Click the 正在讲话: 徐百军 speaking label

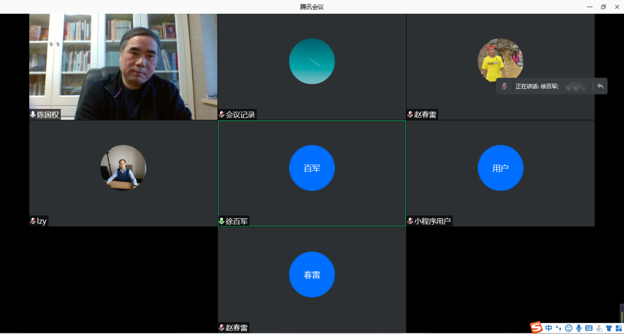pyautogui.click(x=536, y=86)
